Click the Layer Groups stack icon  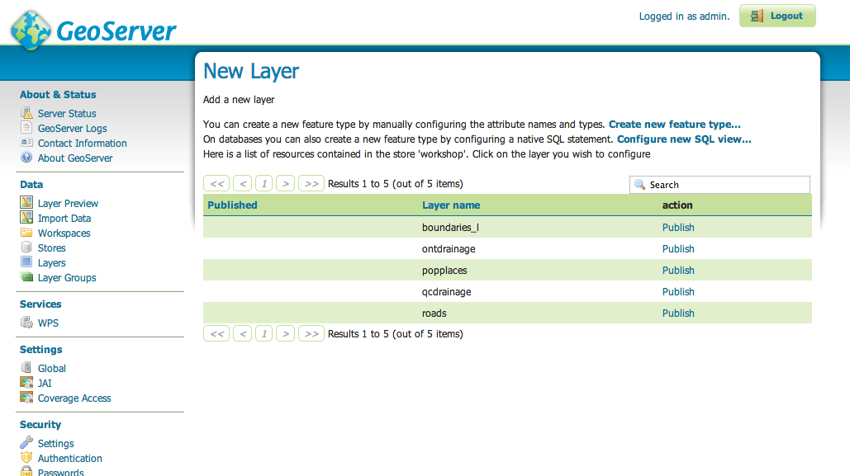pyautogui.click(x=26, y=276)
